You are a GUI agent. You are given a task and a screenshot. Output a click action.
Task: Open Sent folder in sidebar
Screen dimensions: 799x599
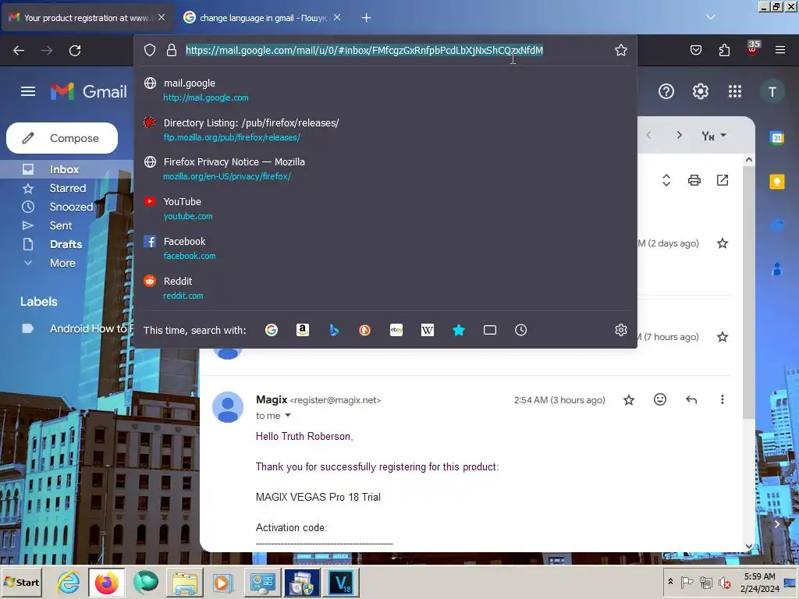(61, 225)
